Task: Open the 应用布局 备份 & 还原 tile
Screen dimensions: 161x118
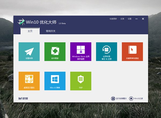Action: pos(106,51)
